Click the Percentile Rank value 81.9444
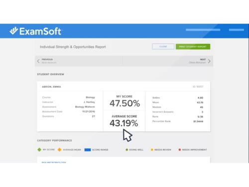 (x=198, y=121)
